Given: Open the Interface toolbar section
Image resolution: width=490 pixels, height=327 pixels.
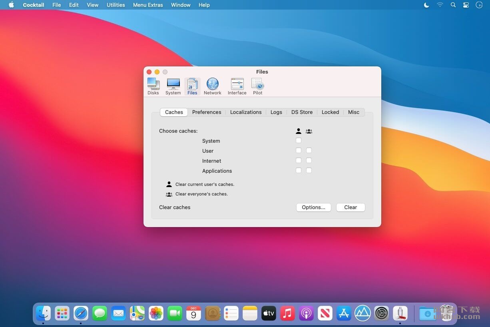Looking at the screenshot, I should pos(237,86).
